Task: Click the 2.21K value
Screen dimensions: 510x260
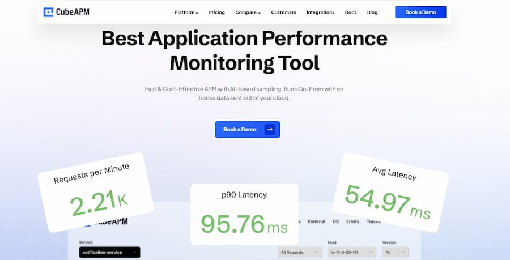Action: tap(99, 203)
